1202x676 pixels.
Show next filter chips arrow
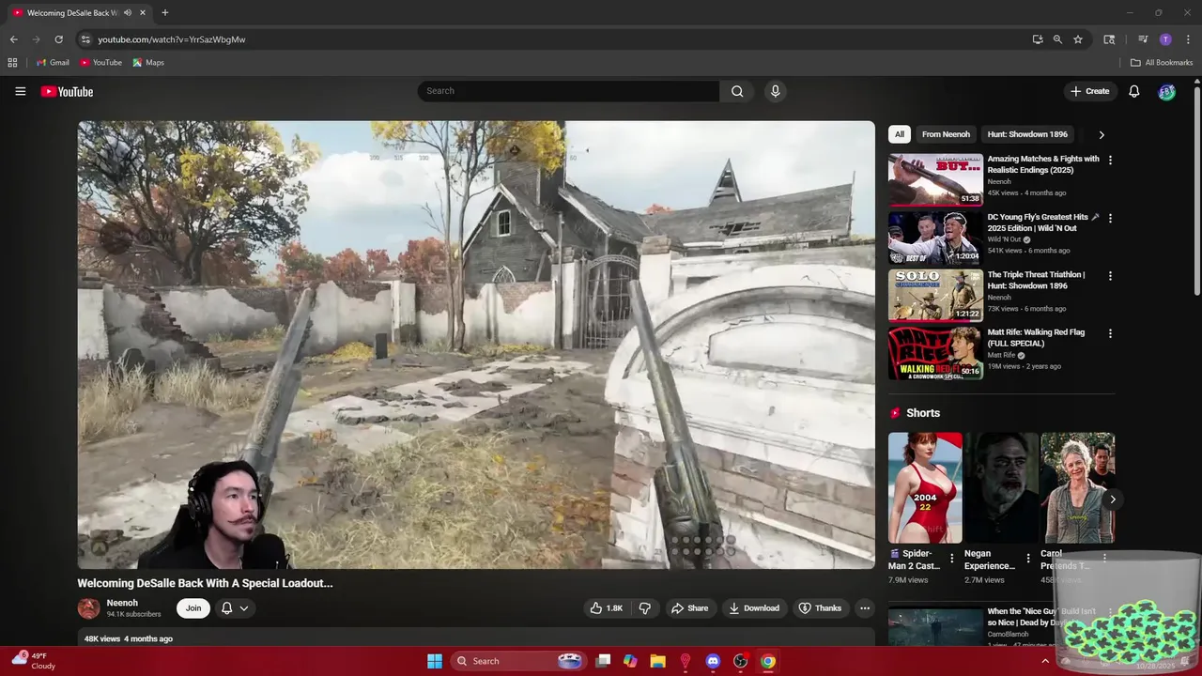pyautogui.click(x=1102, y=134)
